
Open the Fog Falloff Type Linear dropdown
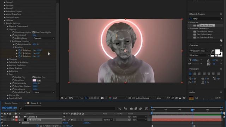[44, 92]
